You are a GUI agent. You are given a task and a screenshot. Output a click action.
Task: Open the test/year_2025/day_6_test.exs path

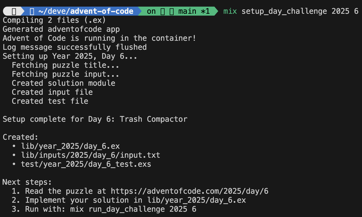[x=86, y=164]
